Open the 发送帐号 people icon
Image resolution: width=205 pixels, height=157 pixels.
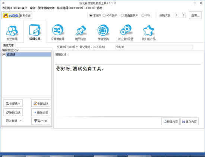click(12, 30)
